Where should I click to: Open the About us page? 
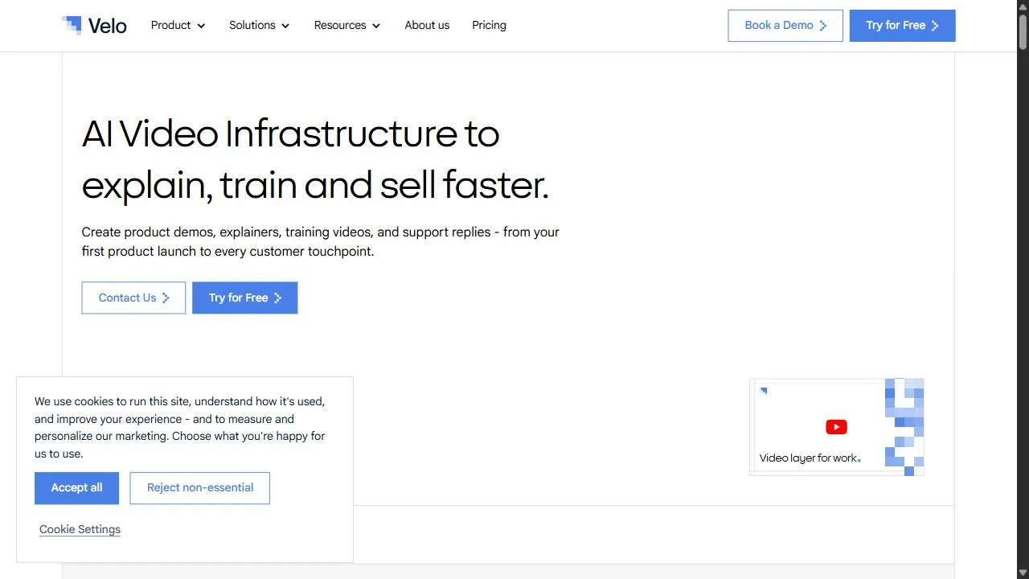(427, 25)
